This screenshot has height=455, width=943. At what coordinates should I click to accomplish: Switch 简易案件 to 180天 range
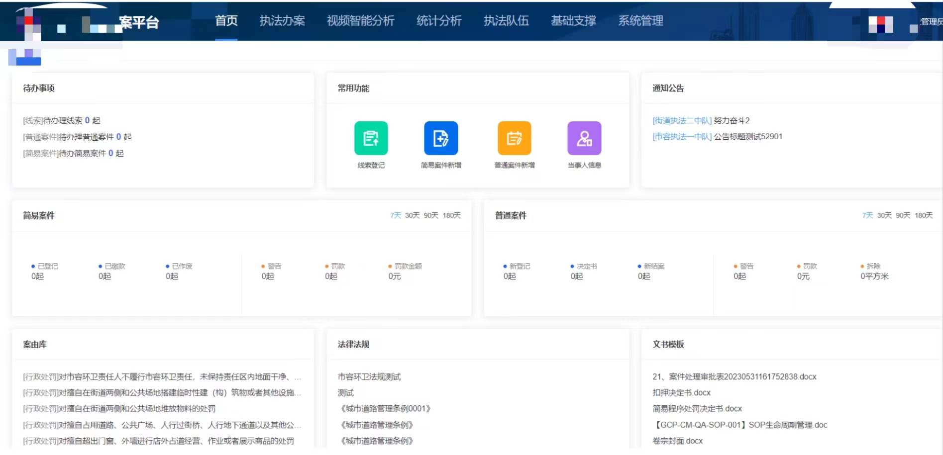[x=452, y=215]
